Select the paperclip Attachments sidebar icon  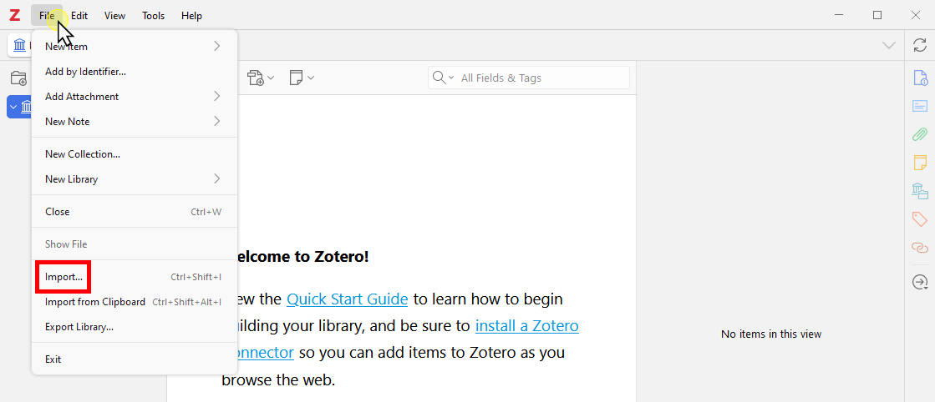919,133
